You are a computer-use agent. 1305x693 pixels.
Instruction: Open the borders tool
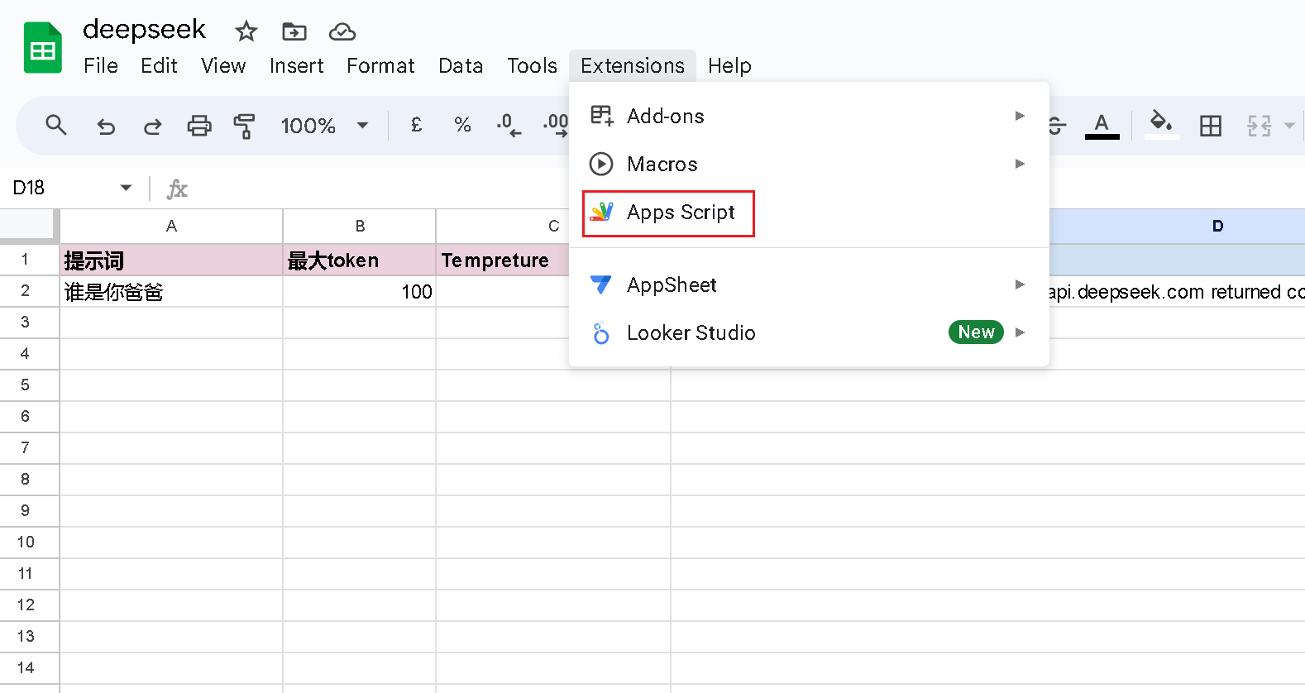point(1211,126)
